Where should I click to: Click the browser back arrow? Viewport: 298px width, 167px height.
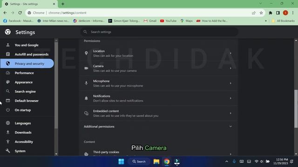point(5,13)
